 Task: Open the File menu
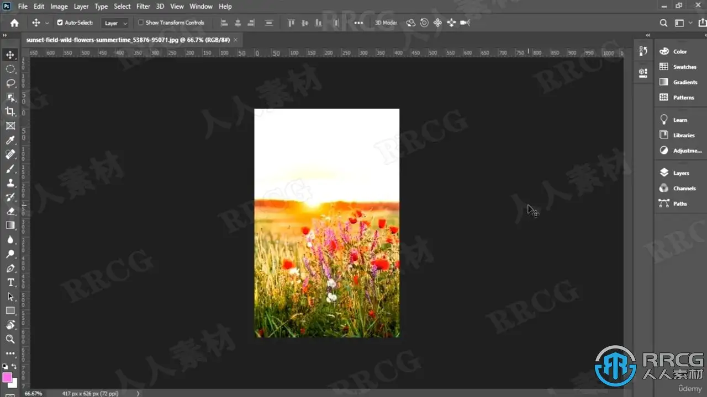coord(23,7)
